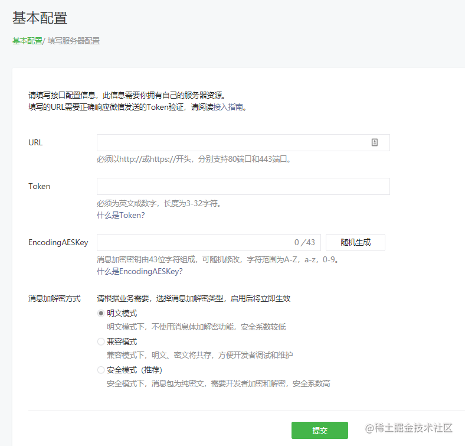This screenshot has width=465, height=446.
Task: Click the Token length hint 3-32字符
Action: click(x=159, y=203)
